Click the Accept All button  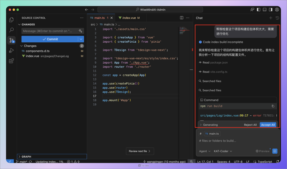point(268,124)
